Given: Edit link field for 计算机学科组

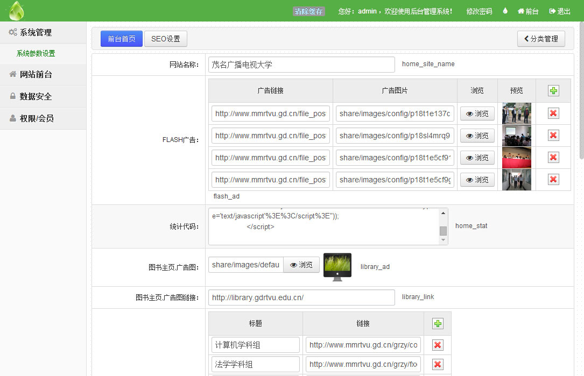Looking at the screenshot, I should [363, 345].
